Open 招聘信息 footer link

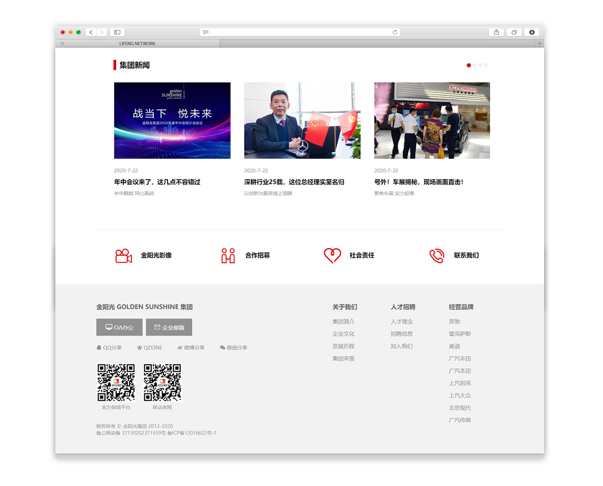click(x=401, y=334)
